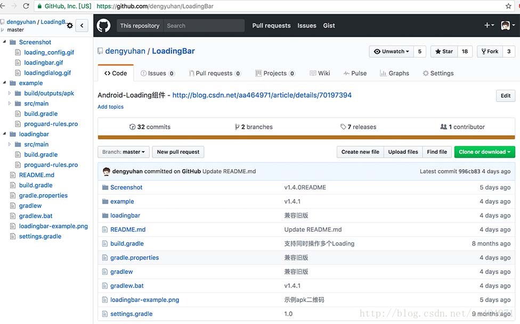This screenshot has height=324, width=520.
Task: Open the blog.csdn.net article link
Action: pyautogui.click(x=262, y=95)
